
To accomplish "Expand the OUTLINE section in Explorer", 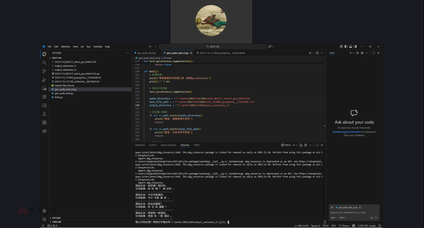I will [x=56, y=218].
